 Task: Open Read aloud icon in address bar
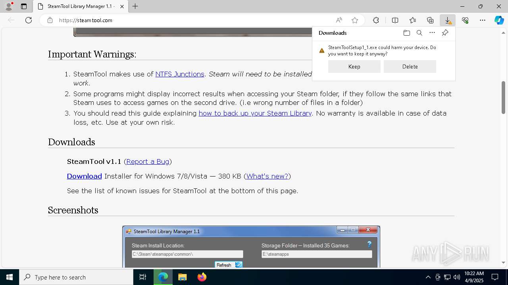(339, 20)
